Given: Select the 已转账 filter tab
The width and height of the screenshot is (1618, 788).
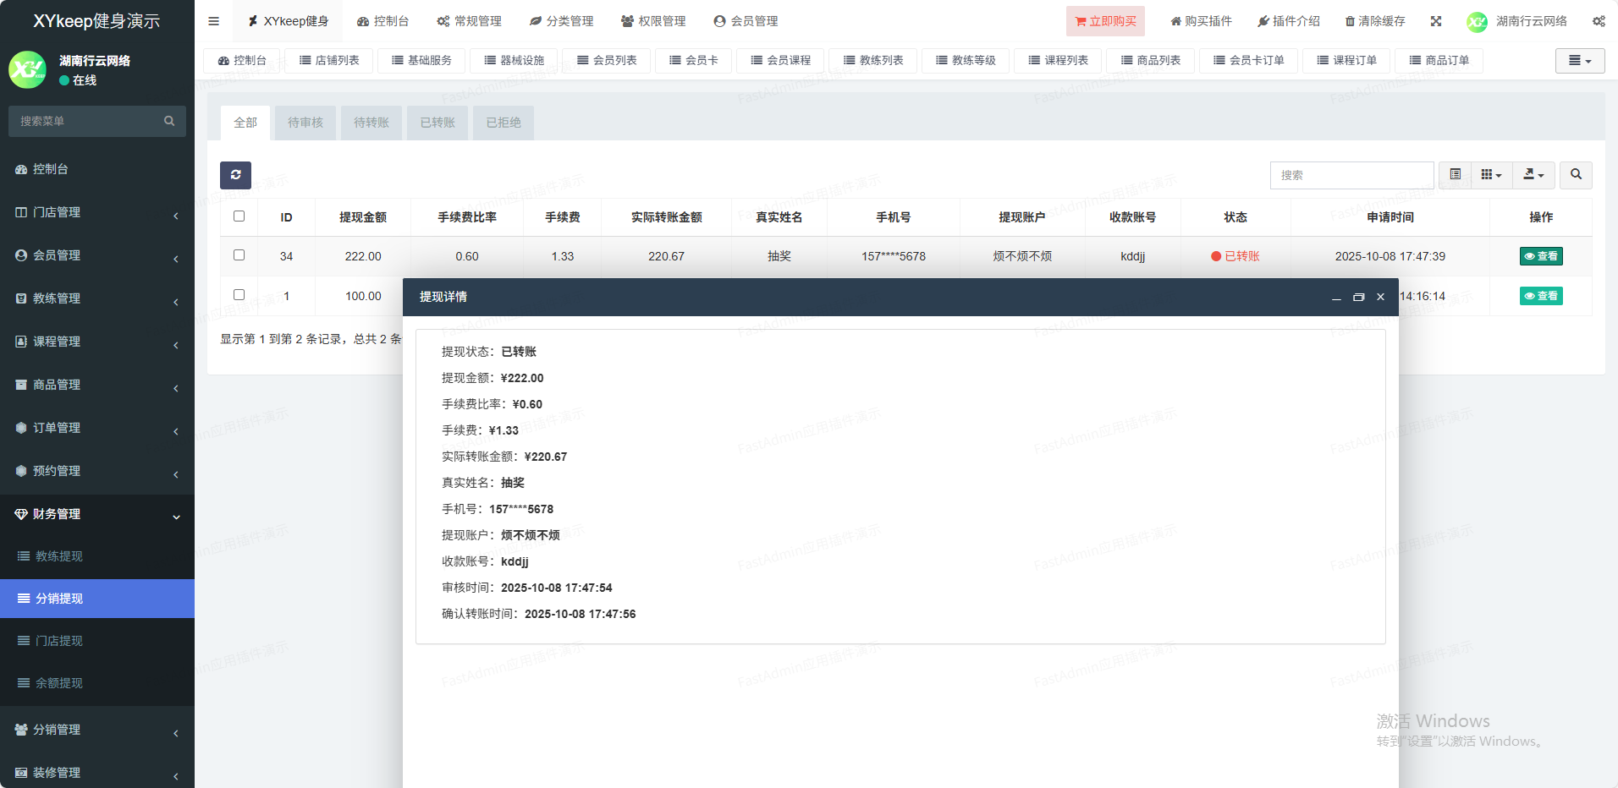Looking at the screenshot, I should pos(438,123).
